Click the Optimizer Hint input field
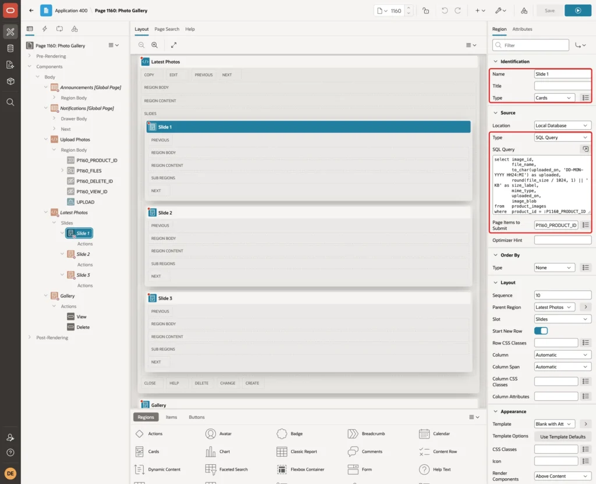Viewport: 596px width, 484px height. coord(563,240)
